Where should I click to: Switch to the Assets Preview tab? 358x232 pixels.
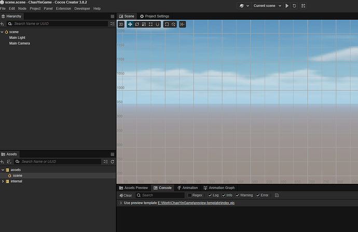point(133,188)
